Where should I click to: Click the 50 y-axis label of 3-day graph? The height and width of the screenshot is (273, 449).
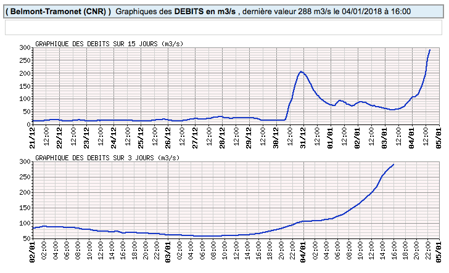pyautogui.click(x=26, y=238)
